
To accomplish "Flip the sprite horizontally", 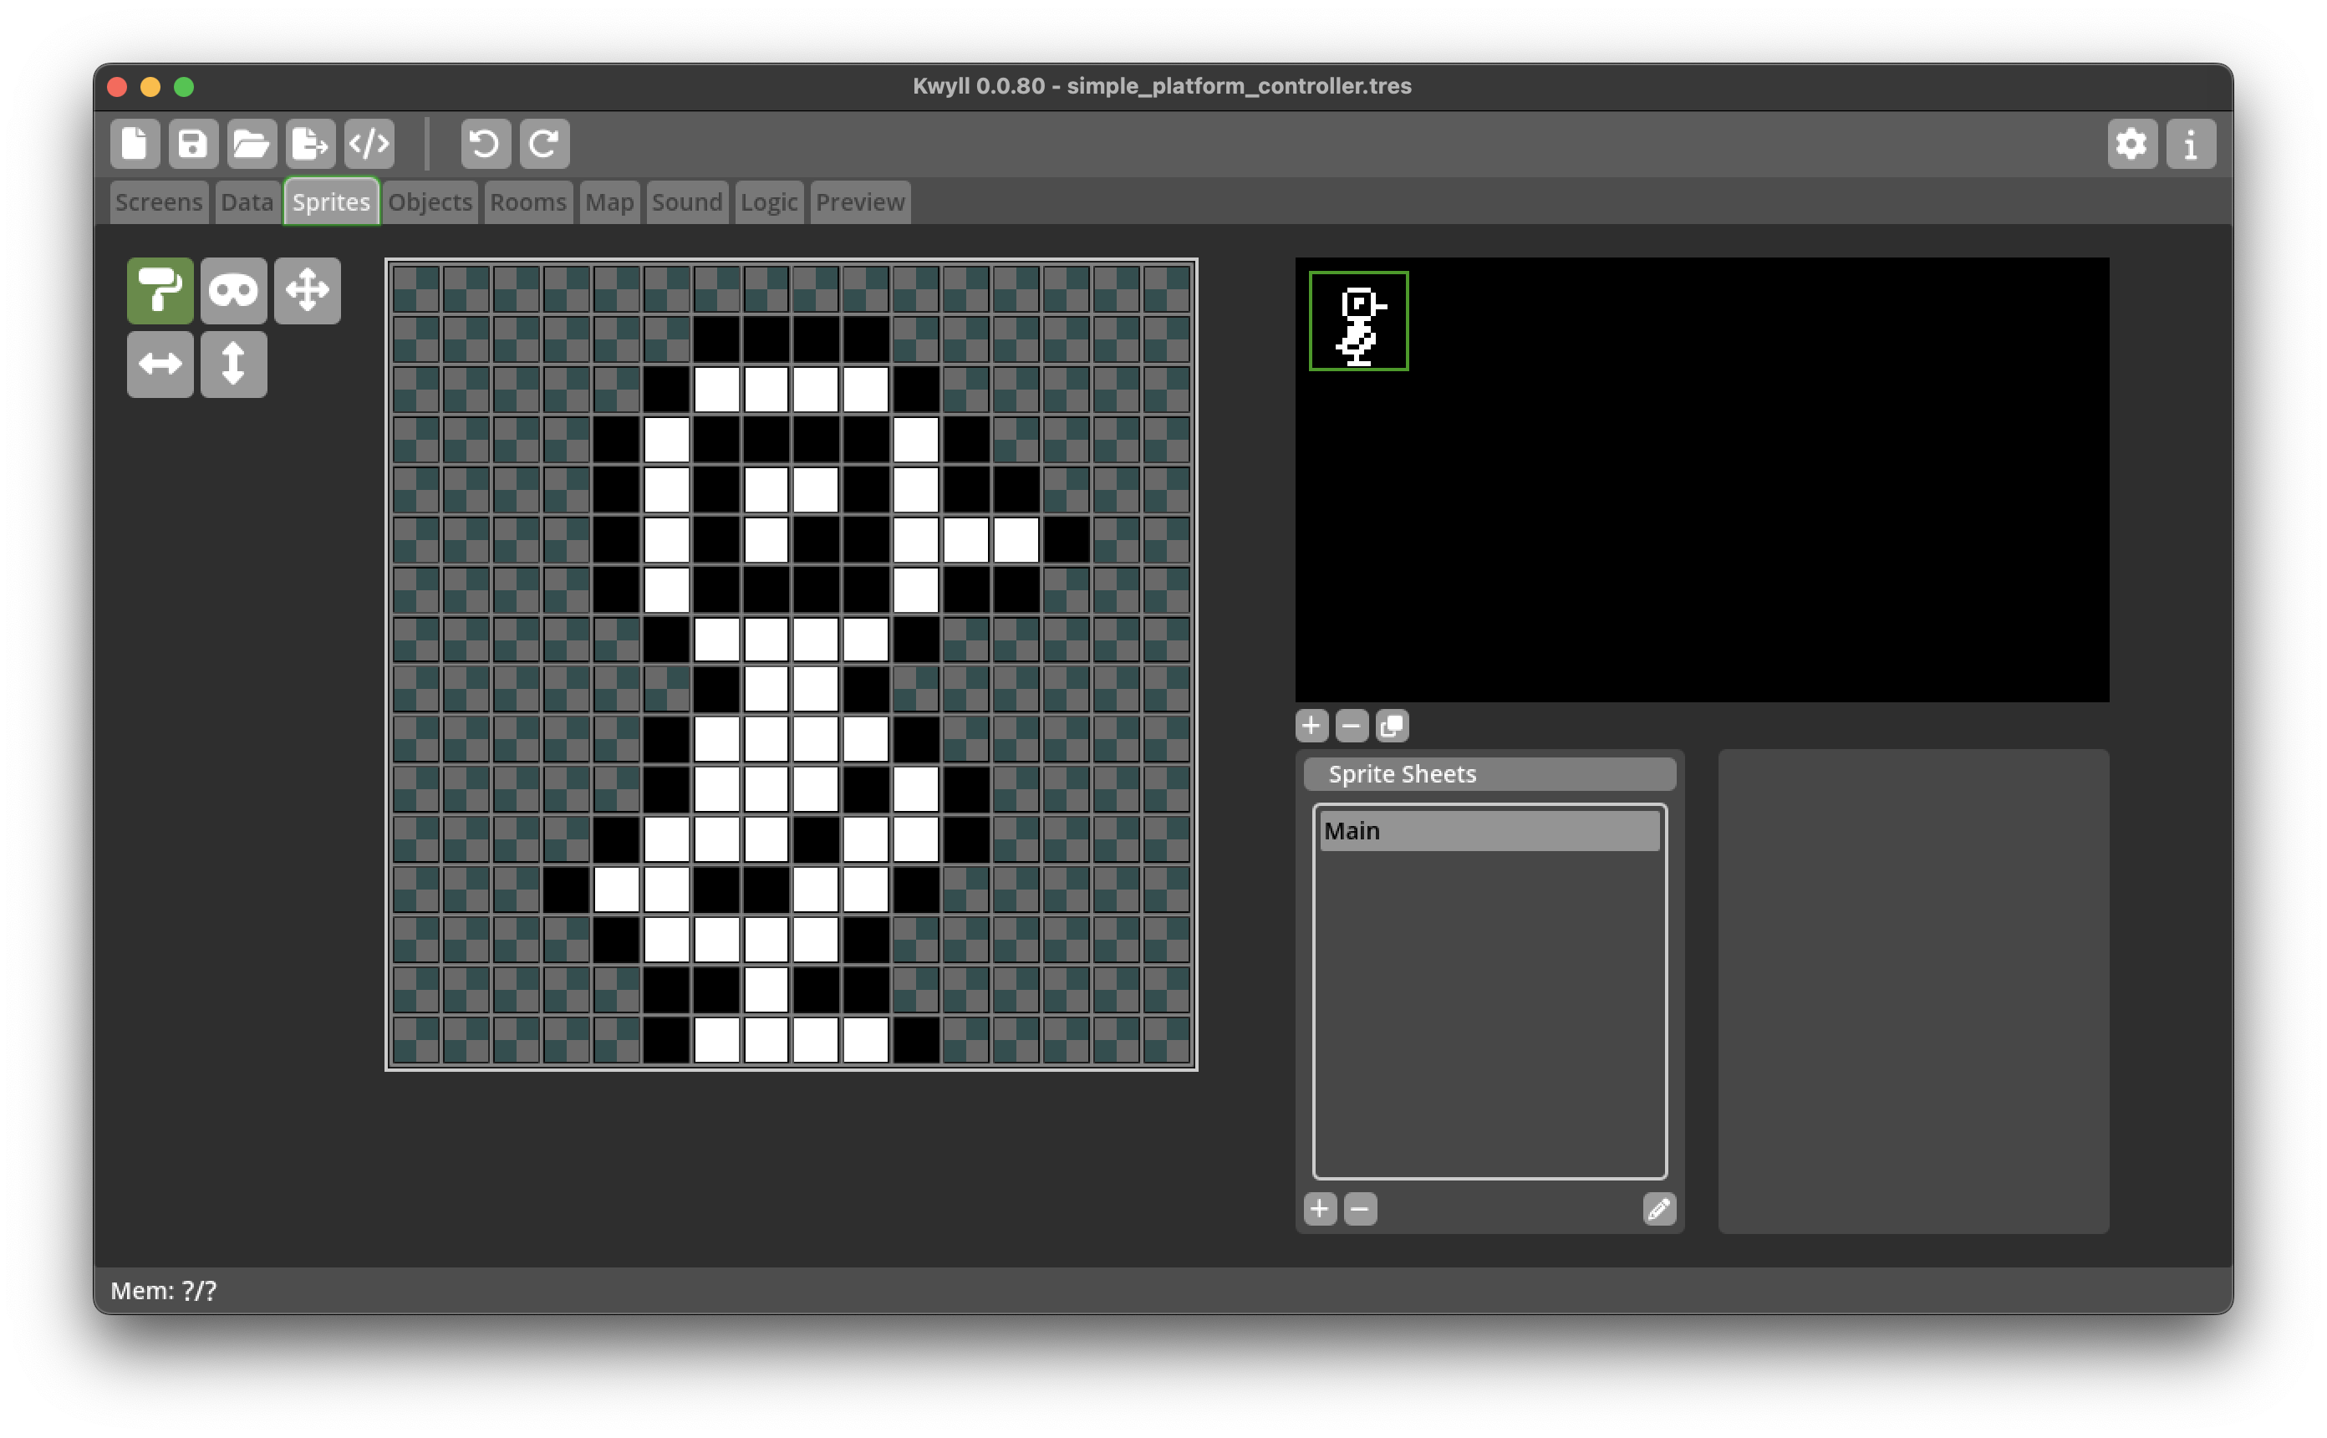I will (160, 364).
